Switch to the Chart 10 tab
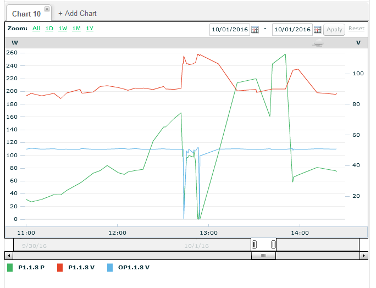 tap(26, 14)
